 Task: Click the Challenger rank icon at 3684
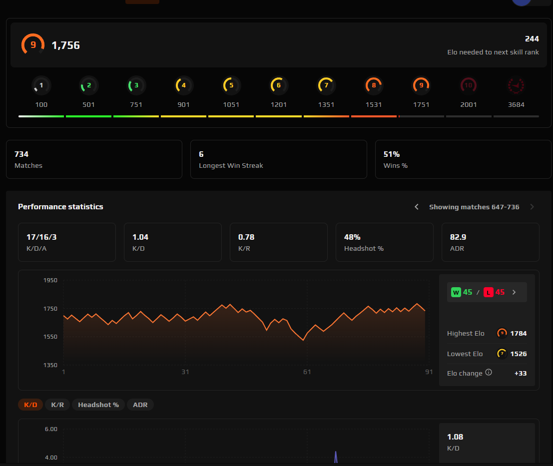tap(516, 85)
